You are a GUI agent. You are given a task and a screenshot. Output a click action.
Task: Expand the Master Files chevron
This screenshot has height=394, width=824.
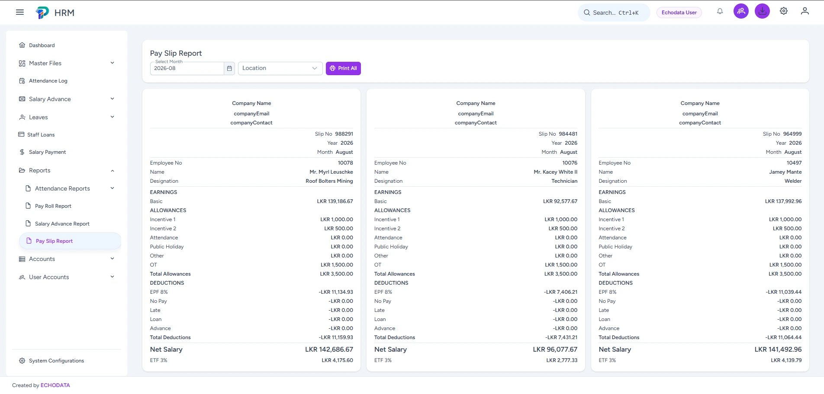(112, 63)
